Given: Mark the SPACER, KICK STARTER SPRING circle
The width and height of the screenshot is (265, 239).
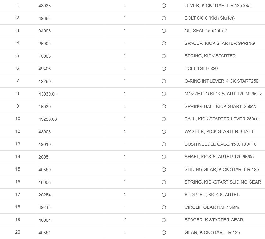Looking at the screenshot, I should (164, 44).
